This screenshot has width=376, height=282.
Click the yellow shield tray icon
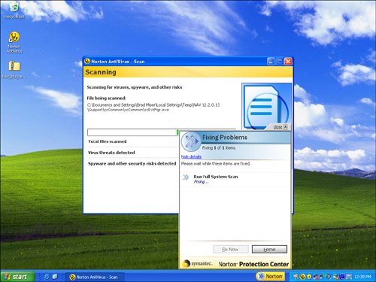click(x=309, y=277)
